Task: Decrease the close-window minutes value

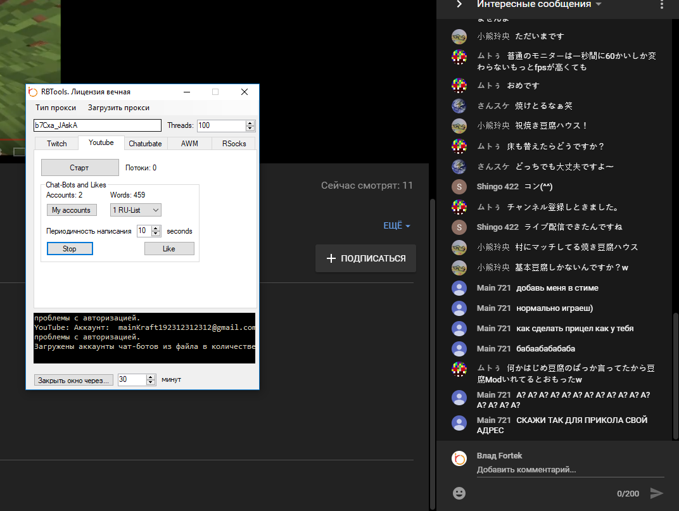Action: (151, 382)
